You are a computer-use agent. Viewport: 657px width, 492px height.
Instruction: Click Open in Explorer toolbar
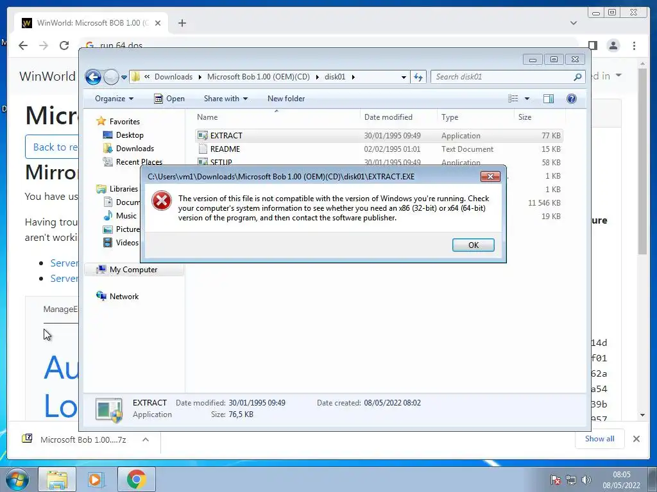pyautogui.click(x=169, y=99)
